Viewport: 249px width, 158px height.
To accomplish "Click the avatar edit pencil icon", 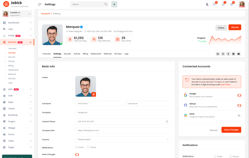I will tap(94, 94).
